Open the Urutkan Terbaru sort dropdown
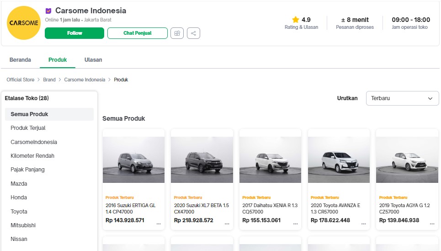This screenshot has width=441, height=251. [402, 98]
